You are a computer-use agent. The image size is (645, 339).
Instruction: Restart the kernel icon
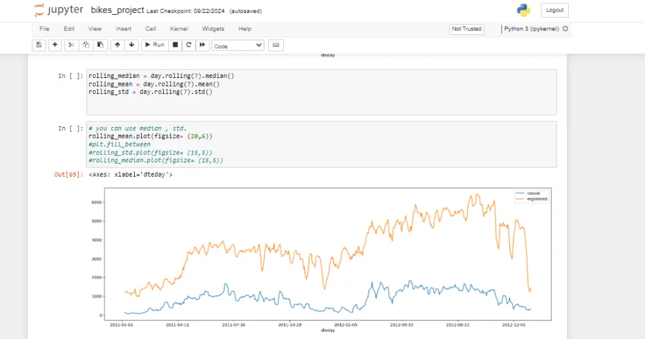click(x=189, y=45)
